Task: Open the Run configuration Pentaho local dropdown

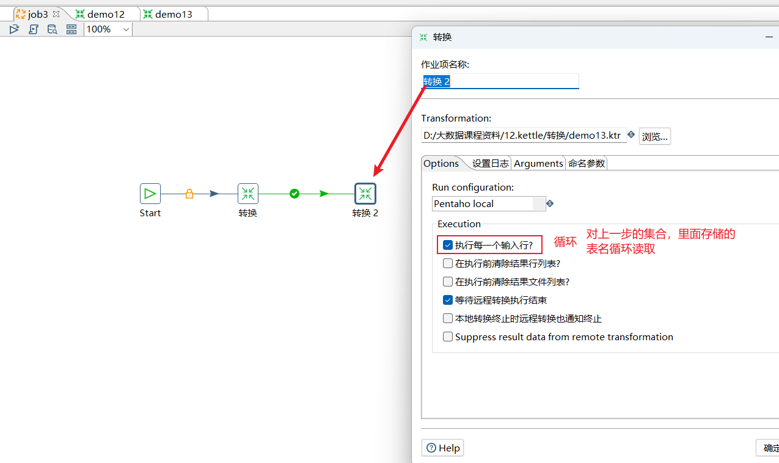Action: tap(489, 203)
